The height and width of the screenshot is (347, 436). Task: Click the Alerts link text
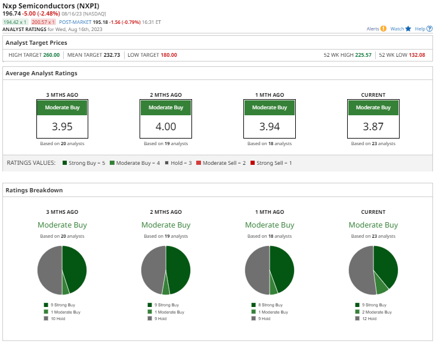pyautogui.click(x=373, y=29)
